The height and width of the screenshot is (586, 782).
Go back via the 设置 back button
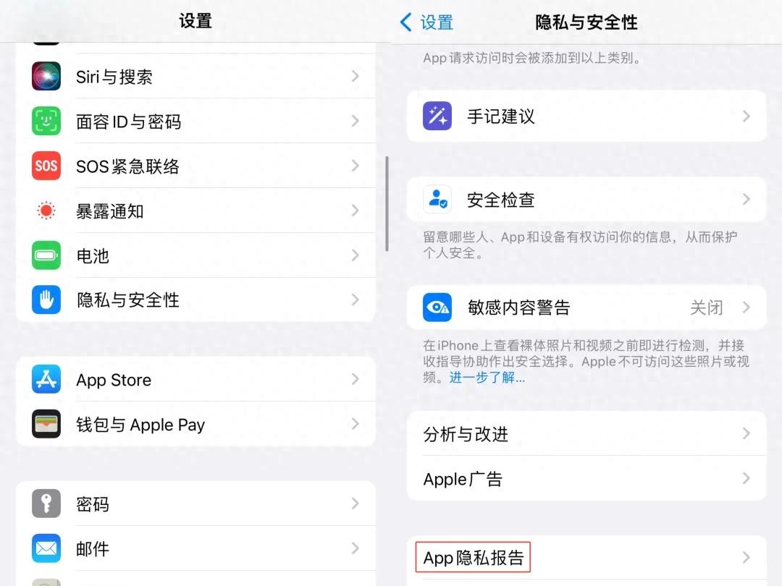427,22
